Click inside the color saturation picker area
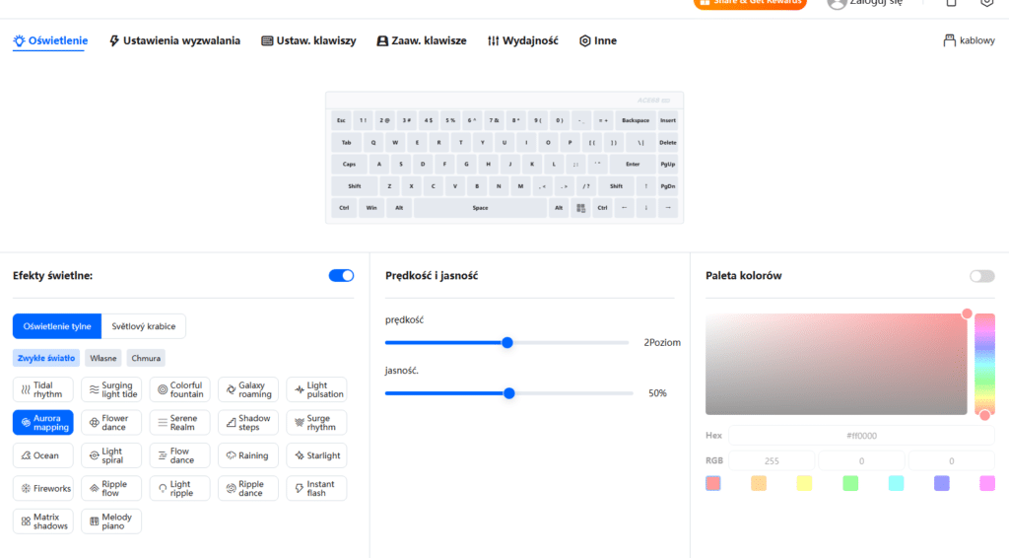The width and height of the screenshot is (1009, 558). pos(836,364)
